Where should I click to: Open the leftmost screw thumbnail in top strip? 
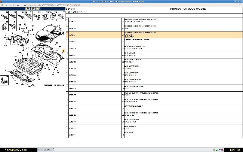4,16
